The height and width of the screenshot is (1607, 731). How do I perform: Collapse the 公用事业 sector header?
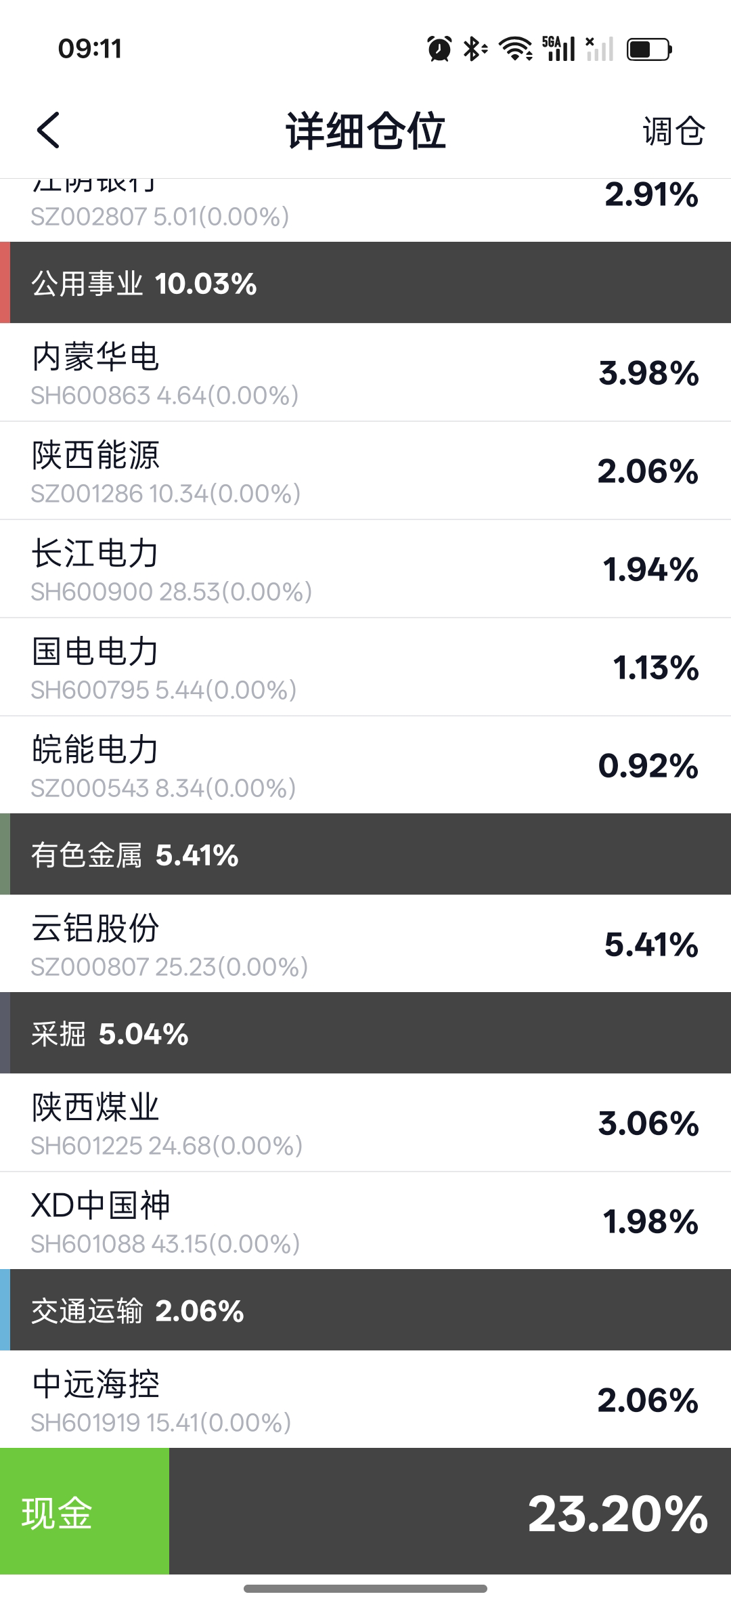(365, 283)
